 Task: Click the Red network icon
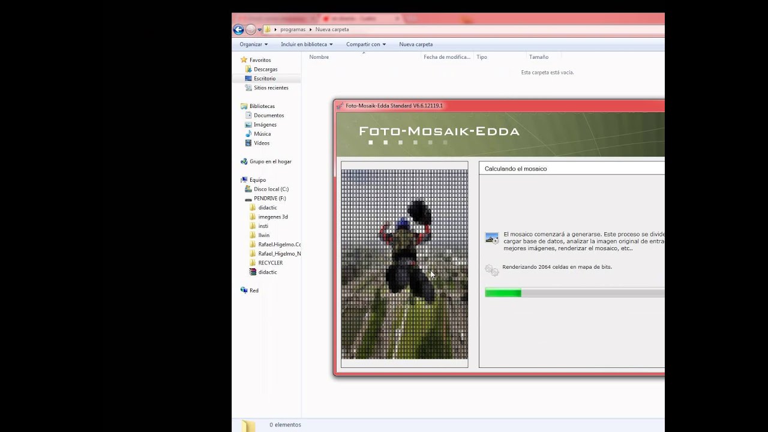pyautogui.click(x=244, y=290)
